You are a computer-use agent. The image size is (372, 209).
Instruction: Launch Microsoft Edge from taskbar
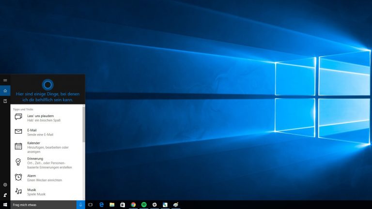(x=101, y=205)
